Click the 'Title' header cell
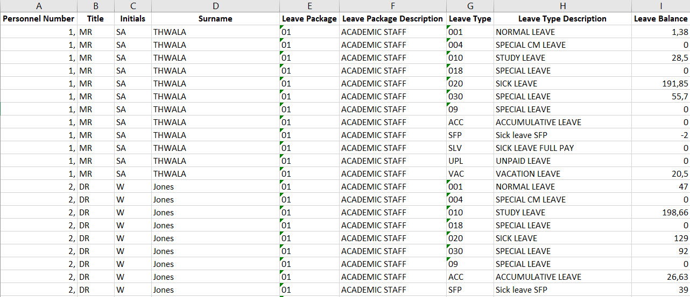Viewport: 690px width, 297px height. (x=95, y=19)
